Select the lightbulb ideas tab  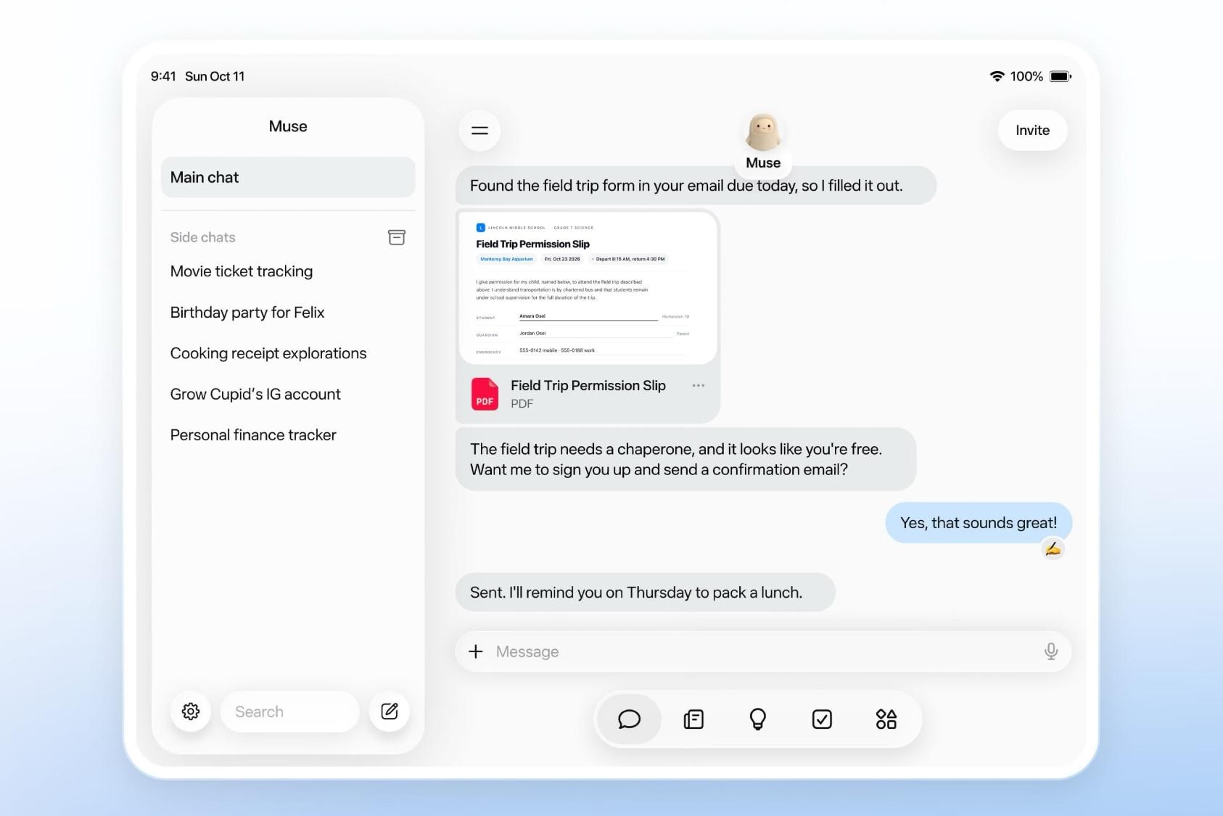click(x=757, y=719)
